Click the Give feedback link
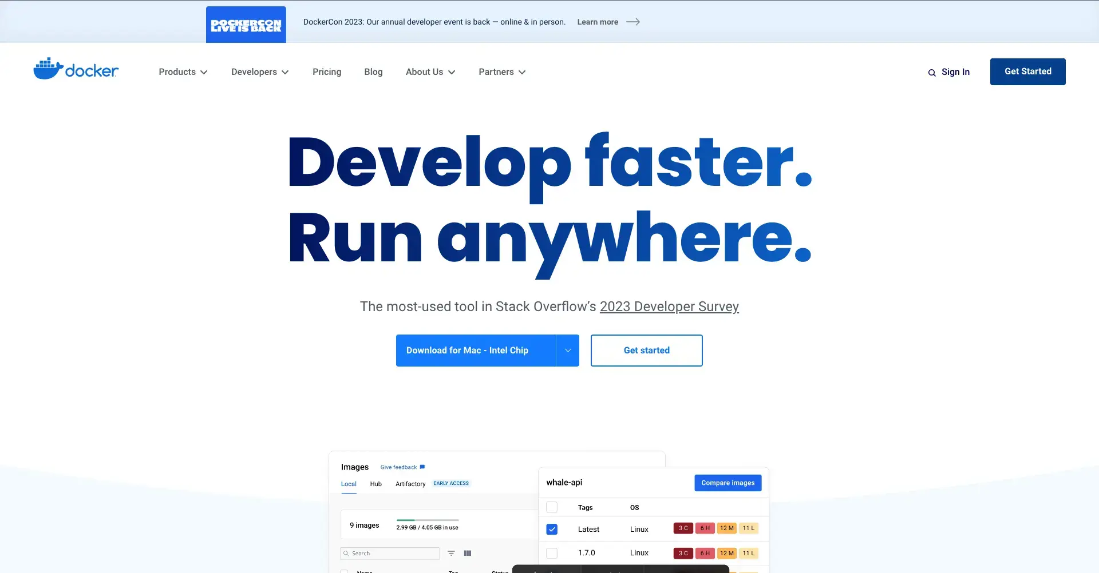Viewport: 1099px width, 573px height. pos(398,467)
